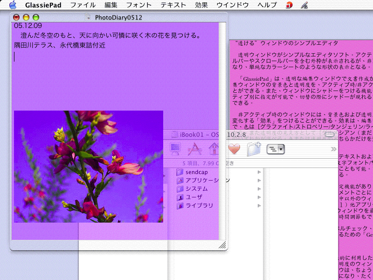Image resolution: width=373 pixels, height=280 pixels.
Task: Expand the システム row arrow
Action: 259,189
